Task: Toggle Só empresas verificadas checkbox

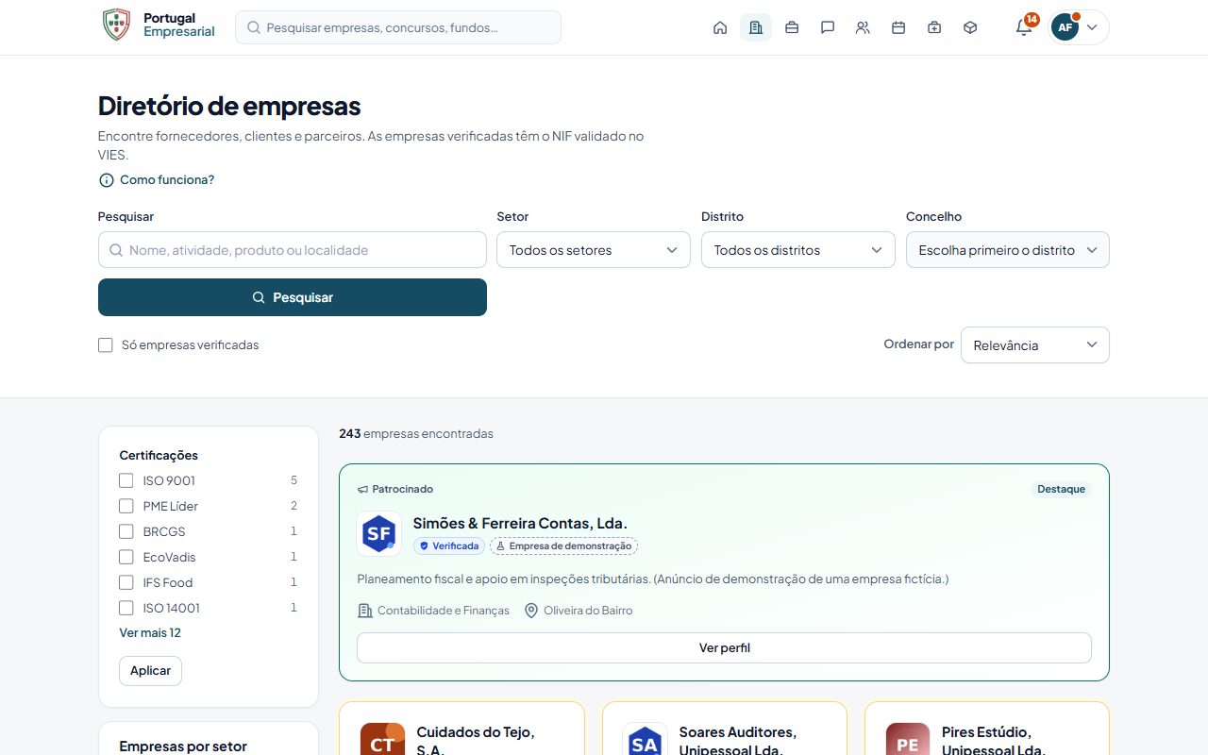Action: coord(106,345)
